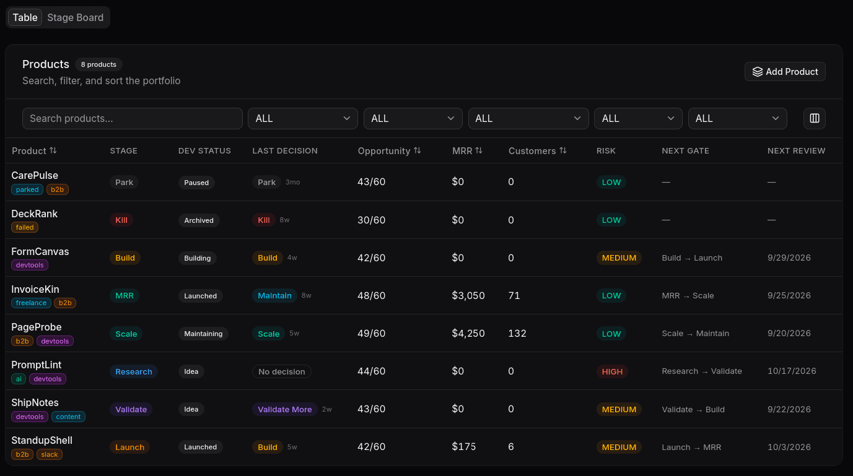The height and width of the screenshot is (476, 853).
Task: Open the fourth ALL filter dropdown from the search field
Action: pyautogui.click(x=638, y=118)
